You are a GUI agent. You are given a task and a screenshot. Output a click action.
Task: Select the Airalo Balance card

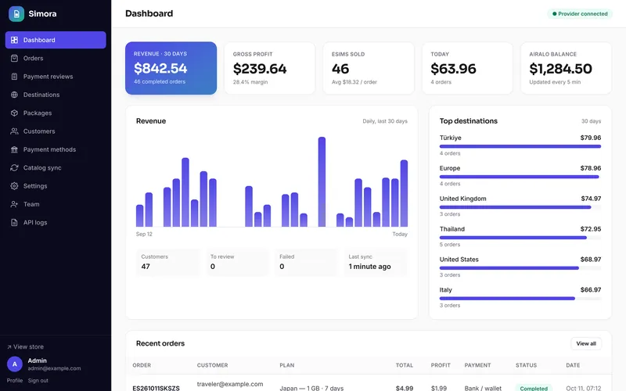pyautogui.click(x=566, y=68)
